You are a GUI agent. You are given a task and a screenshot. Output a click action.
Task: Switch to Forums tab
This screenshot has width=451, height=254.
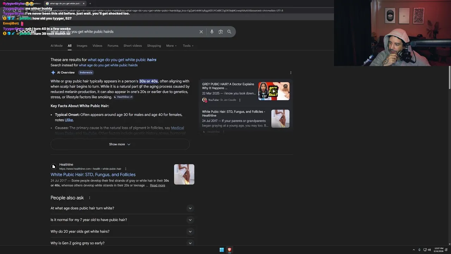(x=113, y=46)
